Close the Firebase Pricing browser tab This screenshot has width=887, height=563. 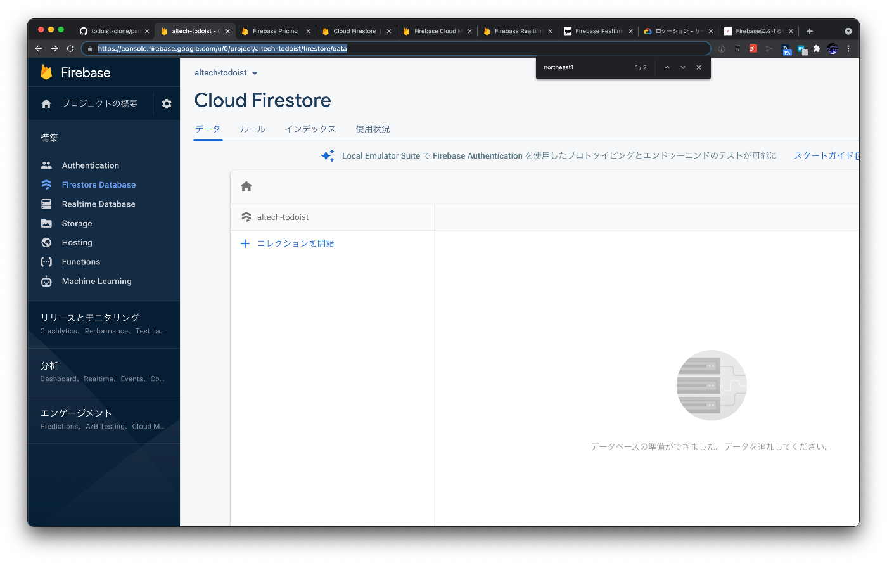tap(308, 31)
